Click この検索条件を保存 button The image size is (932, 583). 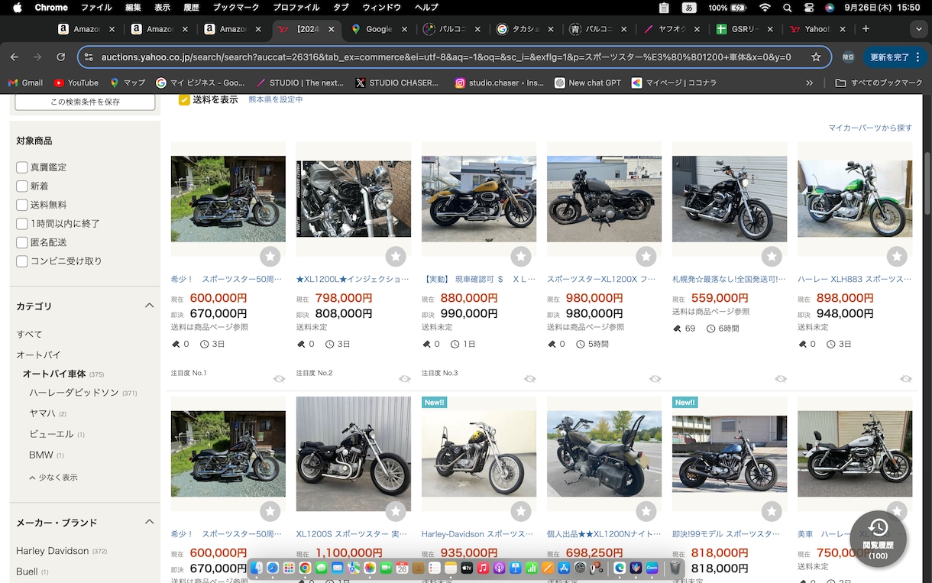[x=85, y=102]
